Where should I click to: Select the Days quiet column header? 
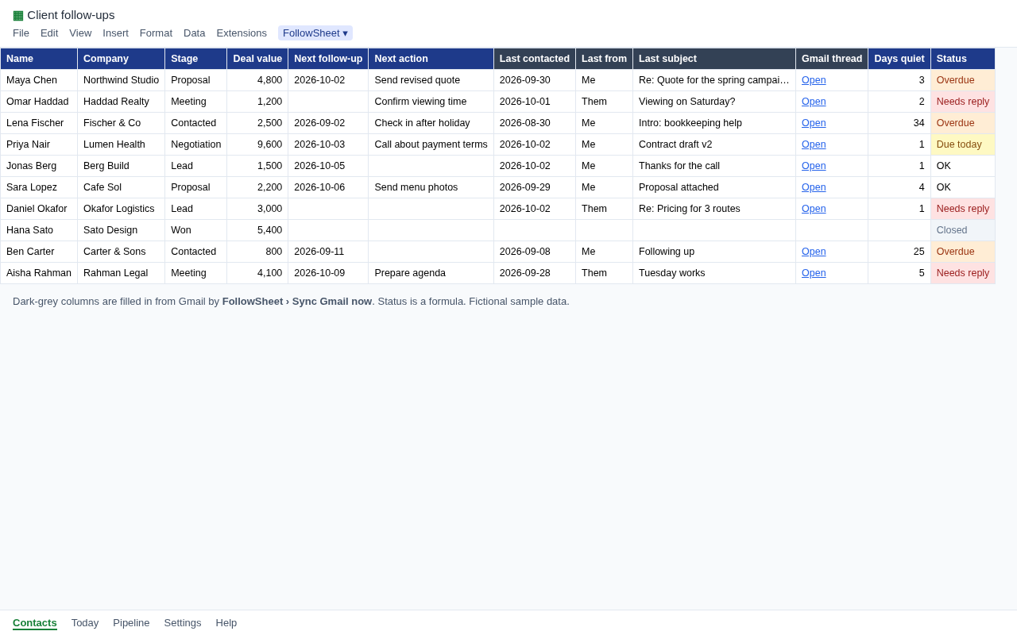(x=899, y=59)
